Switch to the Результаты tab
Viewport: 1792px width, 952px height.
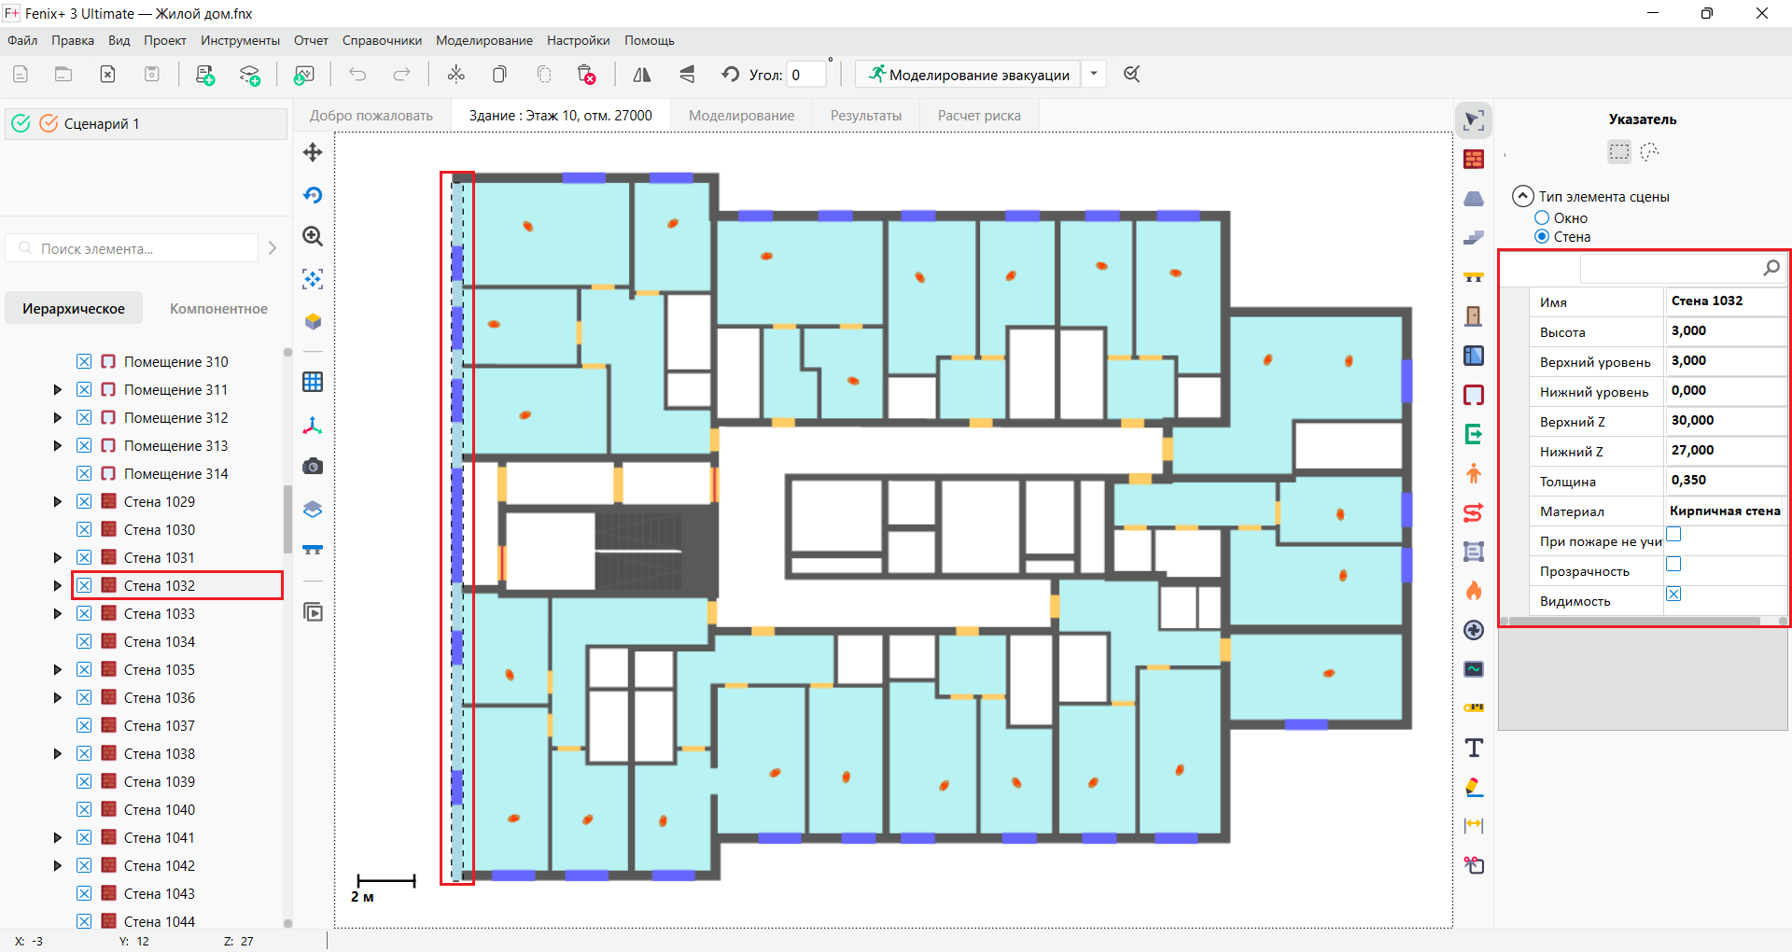[866, 116]
